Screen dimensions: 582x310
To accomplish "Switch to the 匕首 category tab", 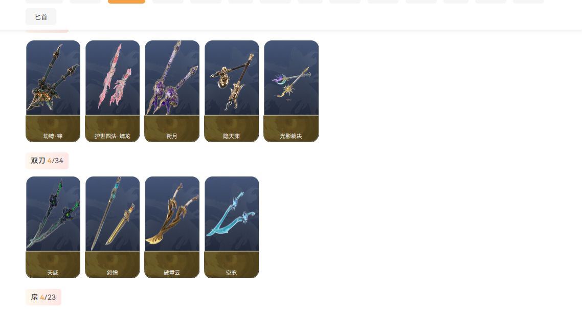I will (x=41, y=17).
